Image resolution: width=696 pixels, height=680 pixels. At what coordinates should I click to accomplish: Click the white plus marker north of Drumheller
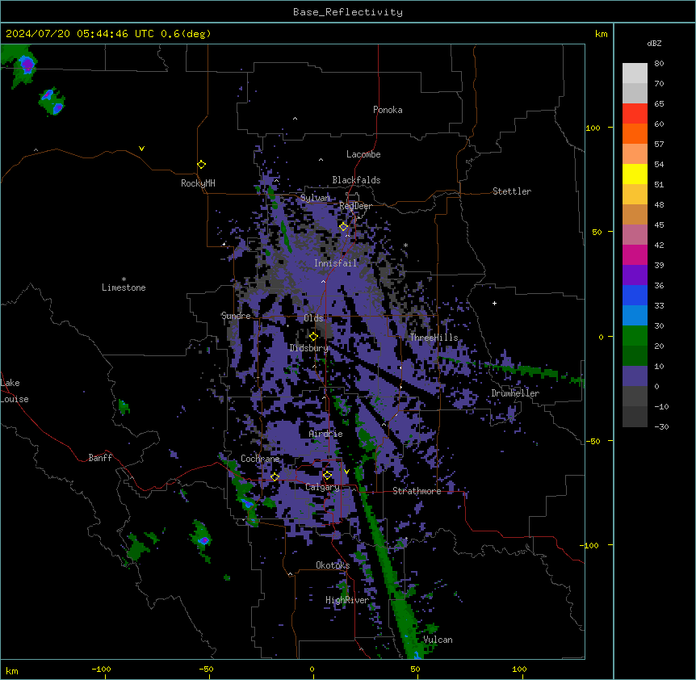pos(494,303)
